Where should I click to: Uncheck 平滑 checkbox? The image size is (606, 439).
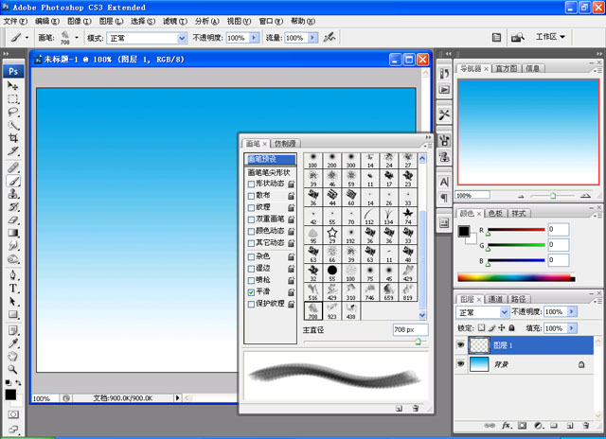(x=251, y=292)
